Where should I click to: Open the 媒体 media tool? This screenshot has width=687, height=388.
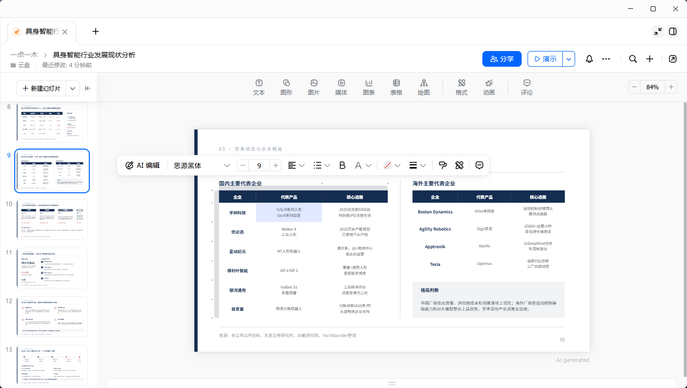click(341, 87)
